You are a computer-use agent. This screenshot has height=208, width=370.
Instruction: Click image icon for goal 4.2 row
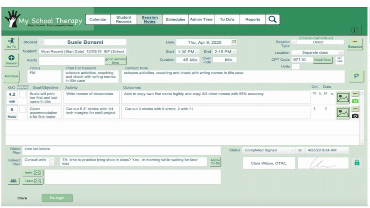coord(343,98)
